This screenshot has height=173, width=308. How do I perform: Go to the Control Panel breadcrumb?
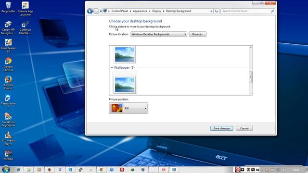point(120,11)
